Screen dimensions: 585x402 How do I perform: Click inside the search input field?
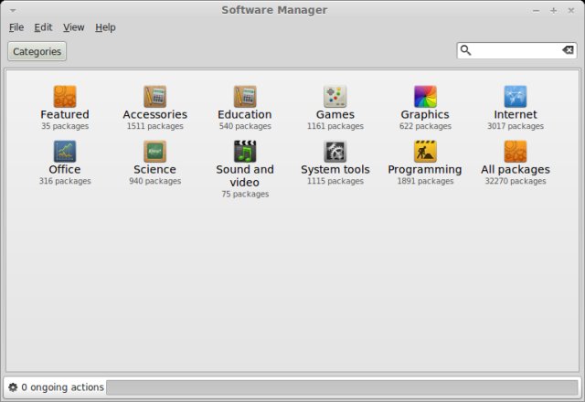click(515, 50)
